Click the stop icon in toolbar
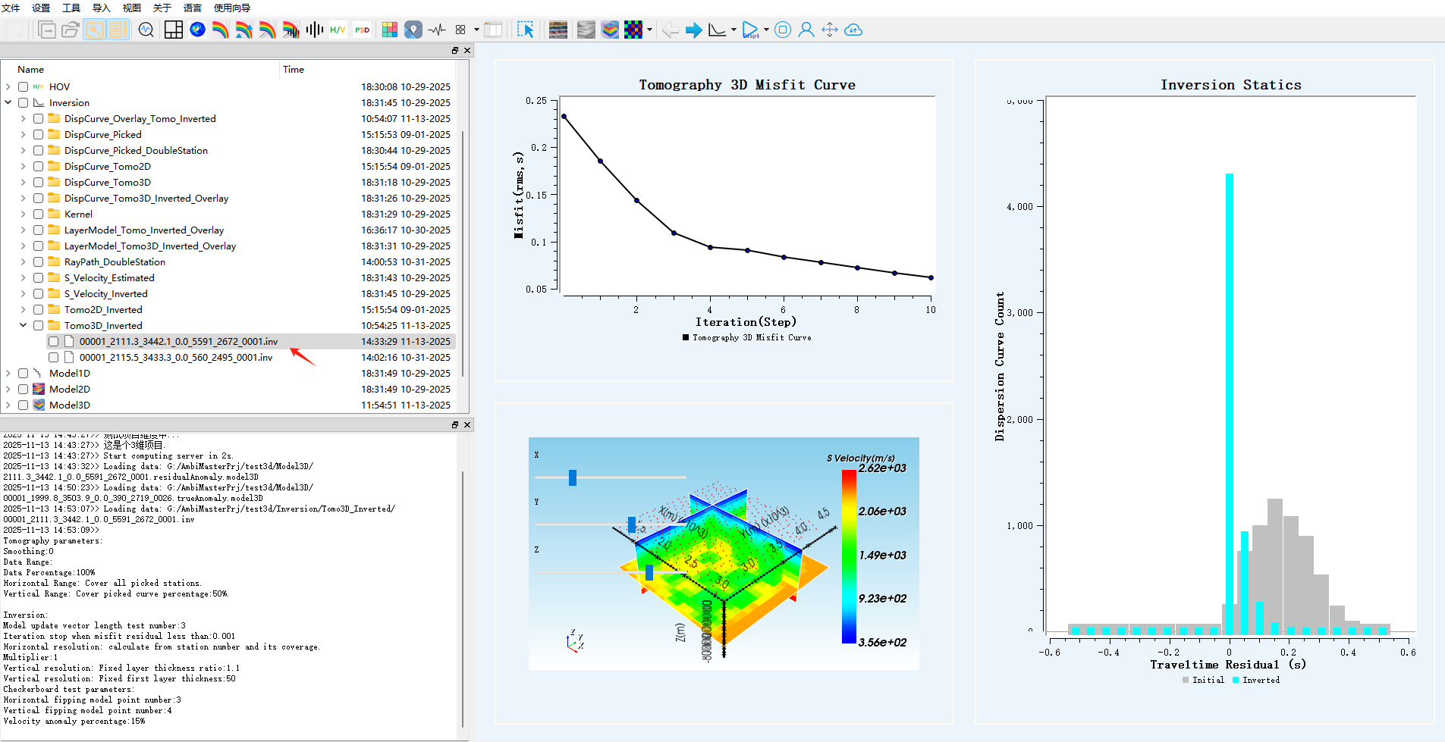The image size is (1445, 742). pyautogui.click(x=783, y=30)
